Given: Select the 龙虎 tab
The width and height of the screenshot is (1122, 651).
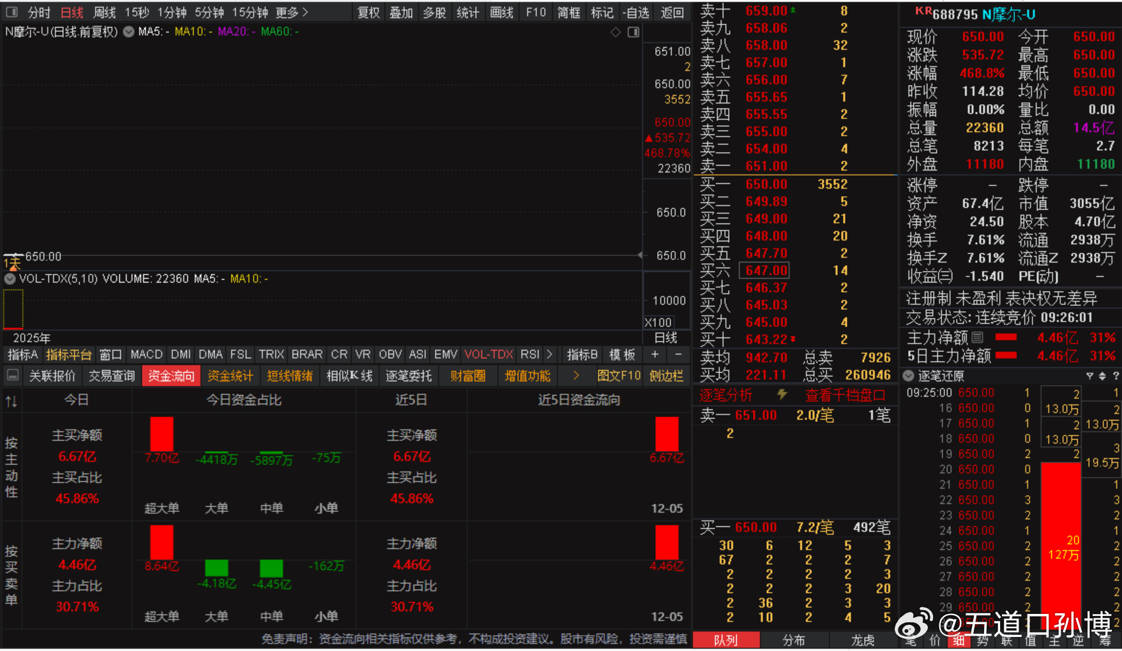Looking at the screenshot, I should pyautogui.click(x=863, y=640).
